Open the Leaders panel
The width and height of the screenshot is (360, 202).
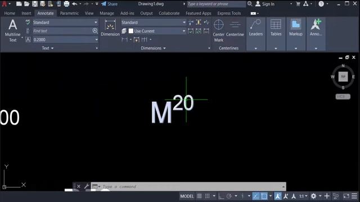coord(256,34)
